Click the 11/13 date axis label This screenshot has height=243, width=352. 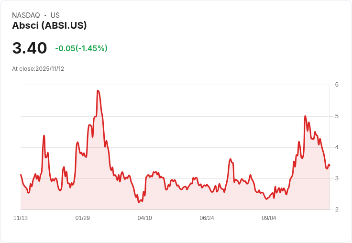pos(21,218)
